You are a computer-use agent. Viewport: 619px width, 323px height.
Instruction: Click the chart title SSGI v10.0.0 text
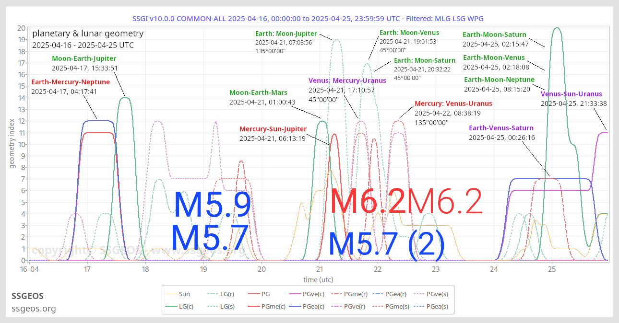tap(308, 19)
